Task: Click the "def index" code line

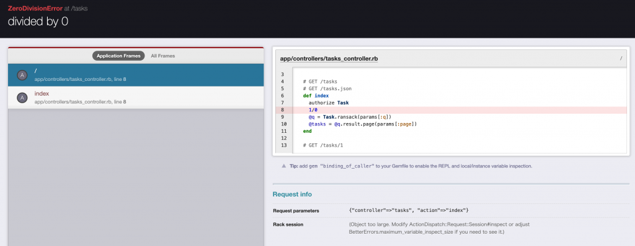Action: click(316, 96)
